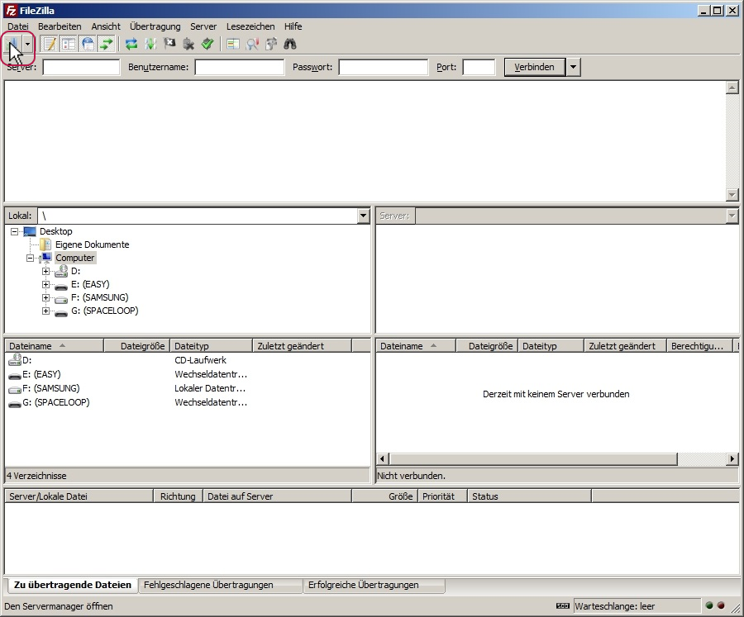Toggle the local directory tree view
This screenshot has height=617, width=744.
[x=69, y=45]
